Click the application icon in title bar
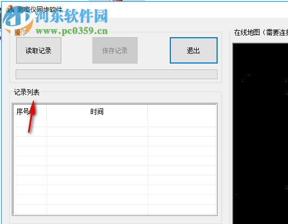Screen dimensions: 288x224 10,9
